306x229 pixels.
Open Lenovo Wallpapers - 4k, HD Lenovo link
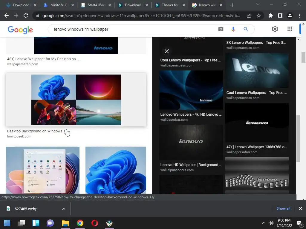[x=191, y=114]
